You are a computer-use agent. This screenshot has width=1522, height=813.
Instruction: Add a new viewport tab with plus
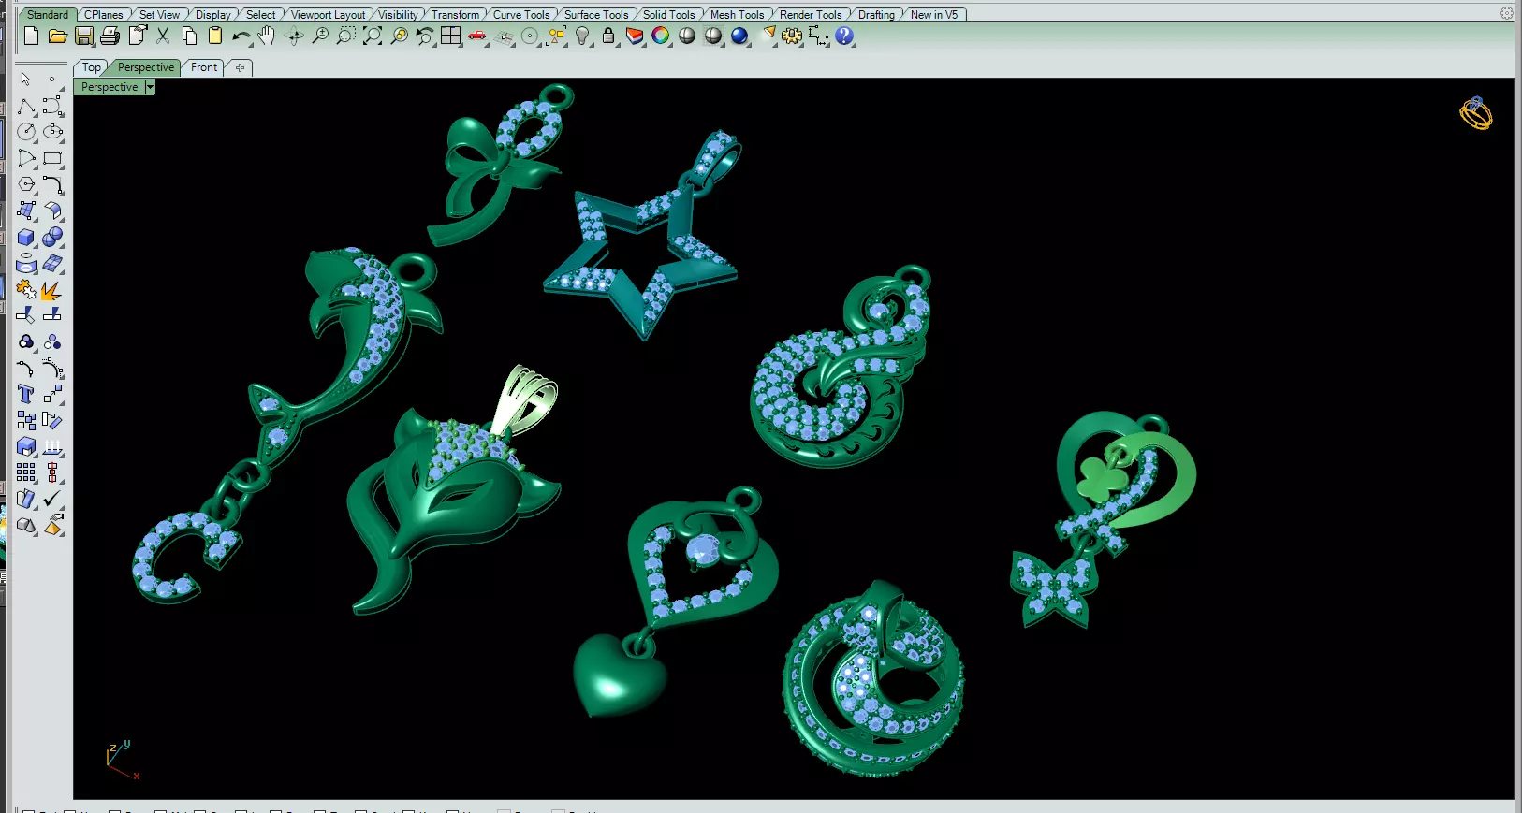point(240,67)
